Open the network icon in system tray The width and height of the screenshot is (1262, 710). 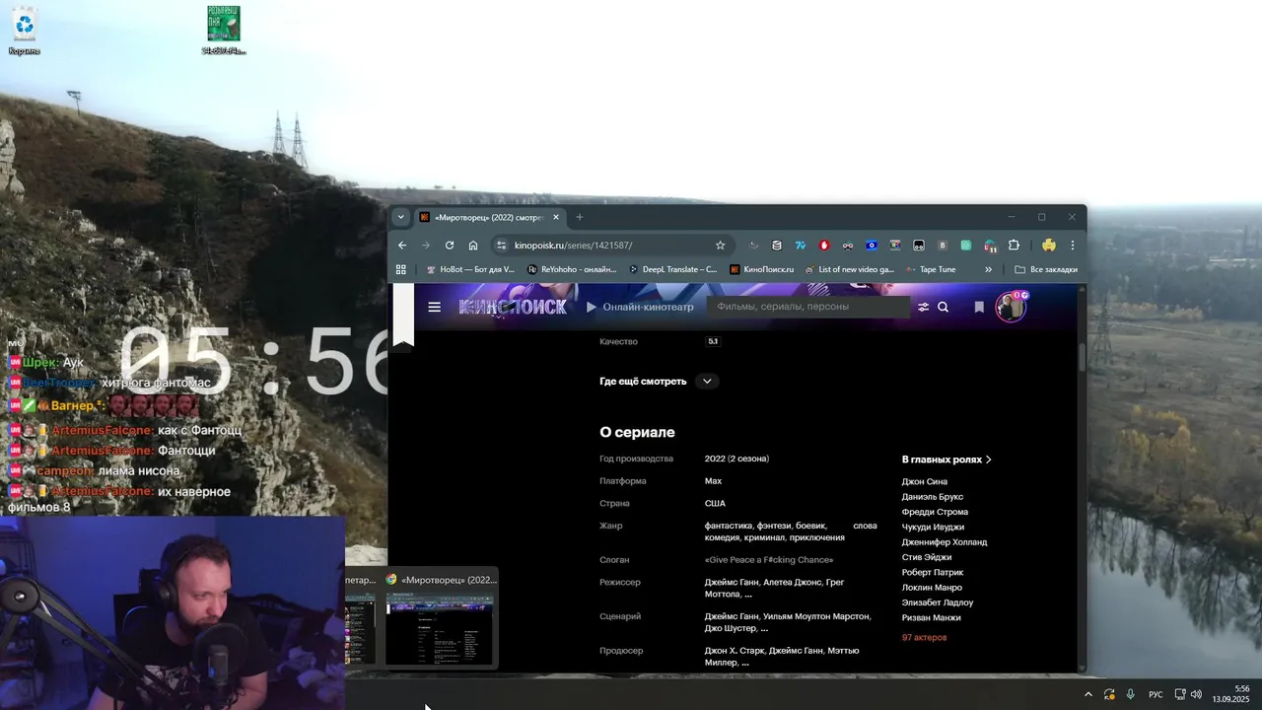point(1180,694)
